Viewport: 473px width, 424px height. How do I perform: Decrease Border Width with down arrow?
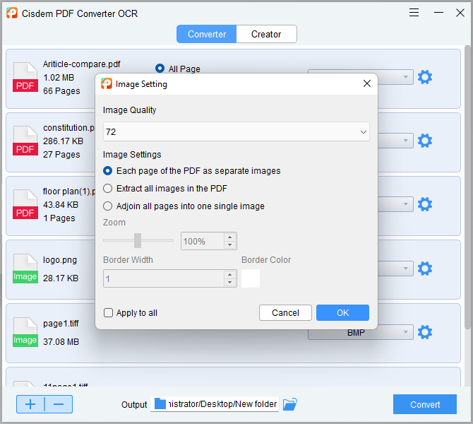[x=230, y=282]
